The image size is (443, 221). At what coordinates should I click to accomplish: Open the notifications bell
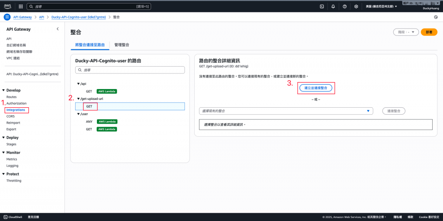point(333,6)
